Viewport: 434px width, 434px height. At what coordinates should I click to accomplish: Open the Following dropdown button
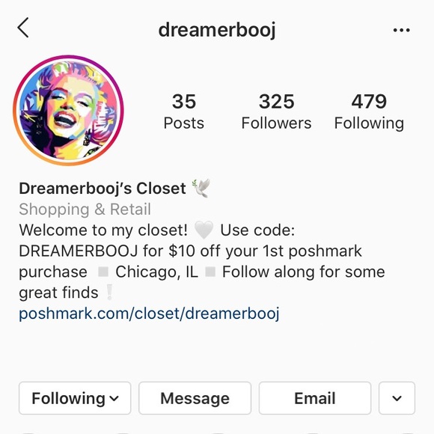point(75,398)
